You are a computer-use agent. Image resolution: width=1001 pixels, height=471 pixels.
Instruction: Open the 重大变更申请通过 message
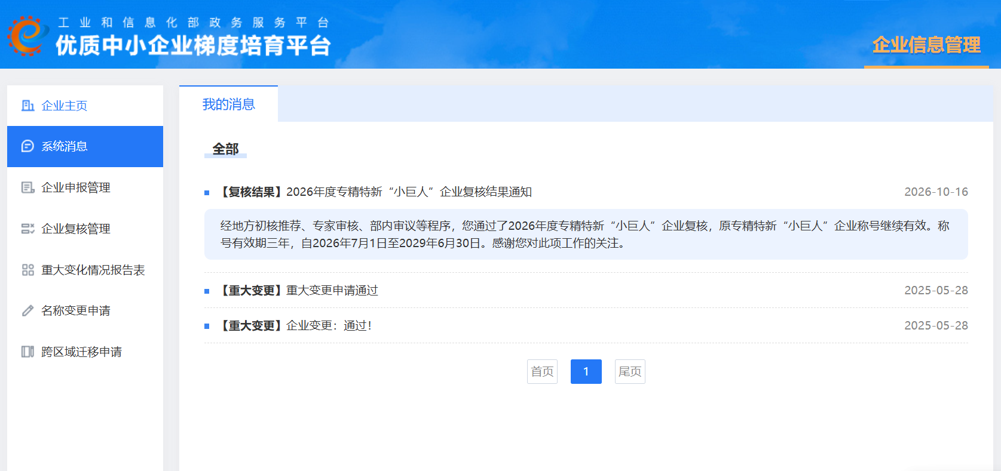(298, 290)
